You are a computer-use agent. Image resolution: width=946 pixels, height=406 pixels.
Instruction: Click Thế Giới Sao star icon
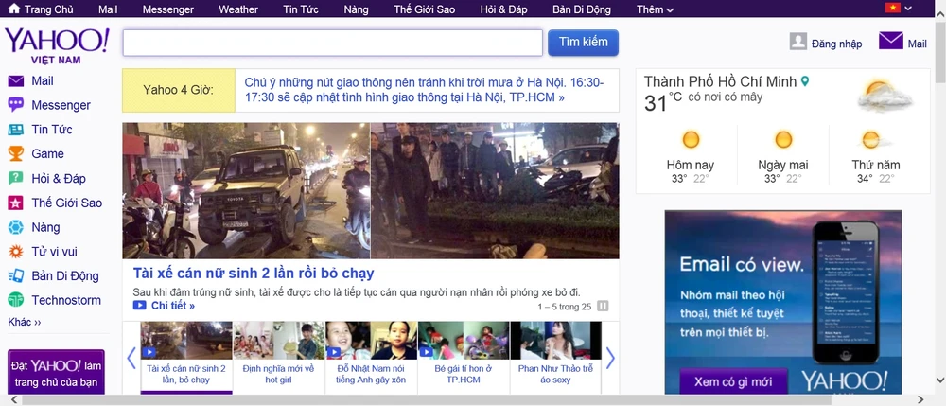16,203
